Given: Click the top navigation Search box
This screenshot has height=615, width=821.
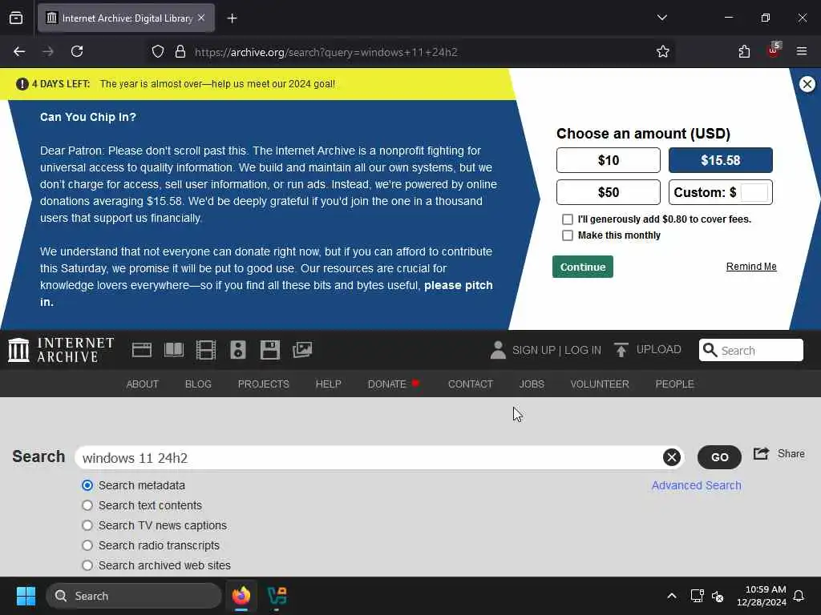Looking at the screenshot, I should click(x=750, y=350).
